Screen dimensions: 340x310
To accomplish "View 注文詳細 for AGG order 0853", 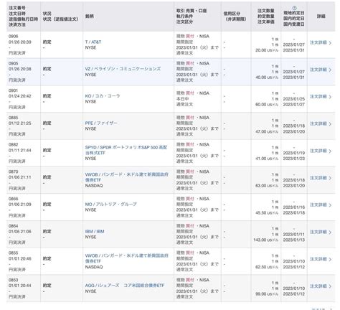I will point(321,286).
